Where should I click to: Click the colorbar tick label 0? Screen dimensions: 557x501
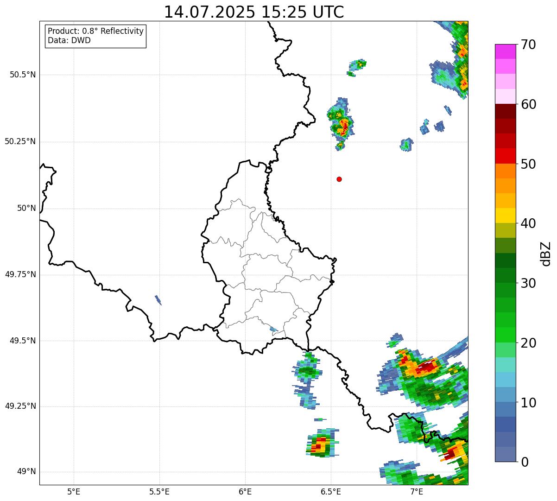pyautogui.click(x=524, y=462)
